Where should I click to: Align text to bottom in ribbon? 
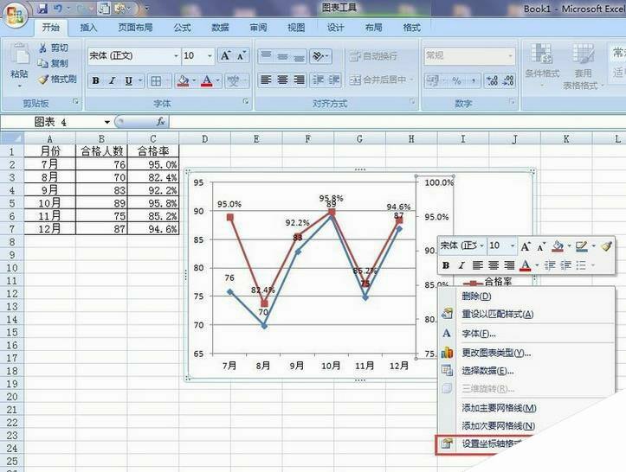click(x=299, y=56)
